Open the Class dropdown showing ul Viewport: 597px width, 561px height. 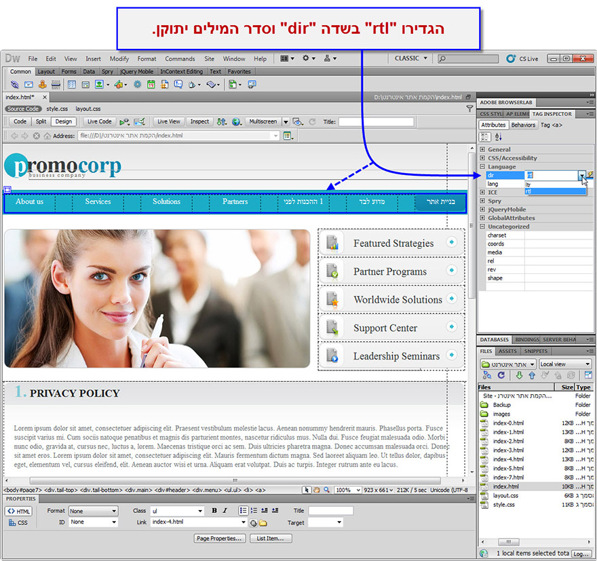tap(178, 511)
